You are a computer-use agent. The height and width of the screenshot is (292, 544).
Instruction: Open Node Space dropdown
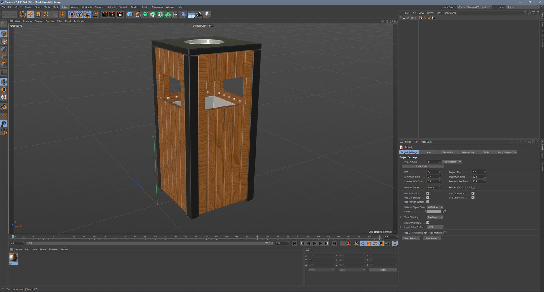[474, 7]
